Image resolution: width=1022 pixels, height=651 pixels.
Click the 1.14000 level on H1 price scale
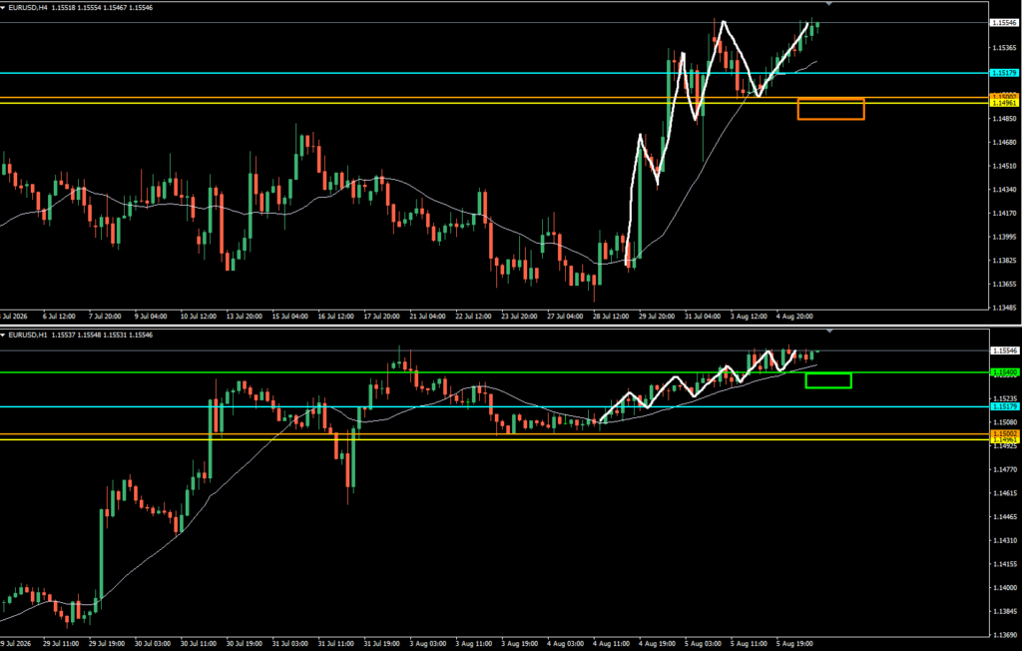coord(1004,588)
